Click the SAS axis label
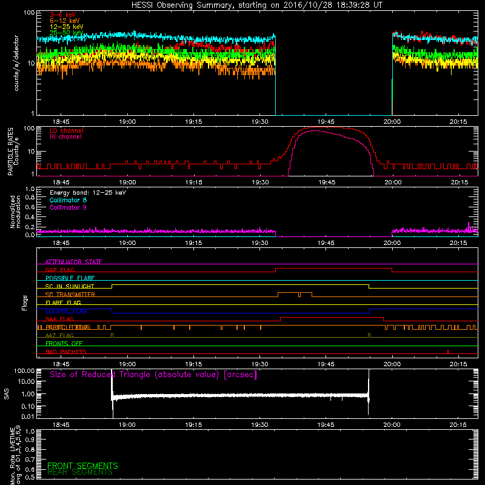The width and height of the screenshot is (485, 485). (6, 394)
